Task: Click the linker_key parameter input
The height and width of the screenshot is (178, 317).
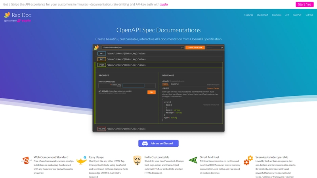Action: point(134,85)
